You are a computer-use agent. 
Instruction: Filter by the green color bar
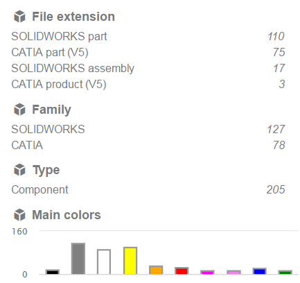click(x=285, y=272)
